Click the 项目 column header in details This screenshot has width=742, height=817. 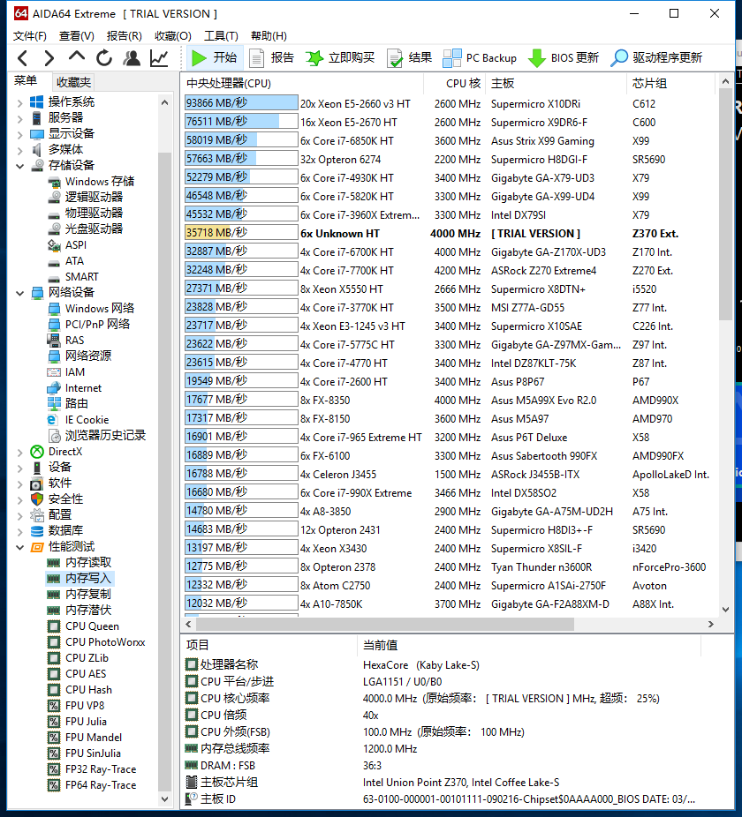click(269, 645)
